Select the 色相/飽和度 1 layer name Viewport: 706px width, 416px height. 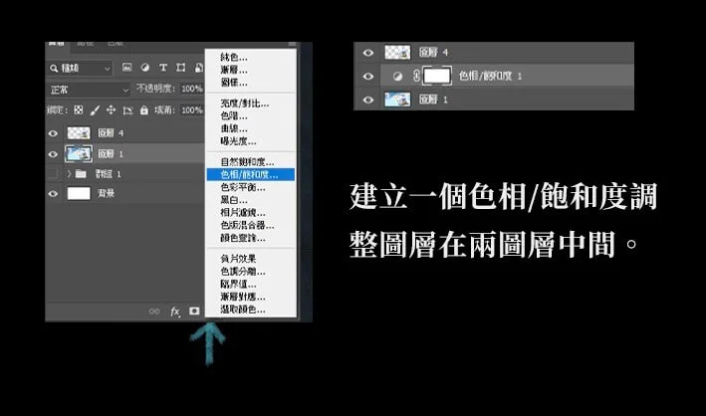490,76
